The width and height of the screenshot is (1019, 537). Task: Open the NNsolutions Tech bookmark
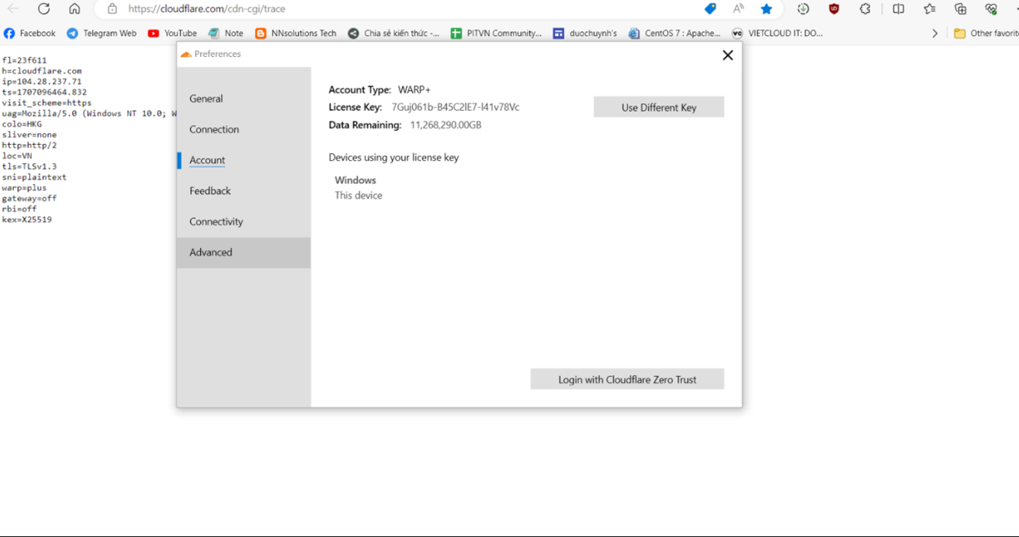point(296,34)
